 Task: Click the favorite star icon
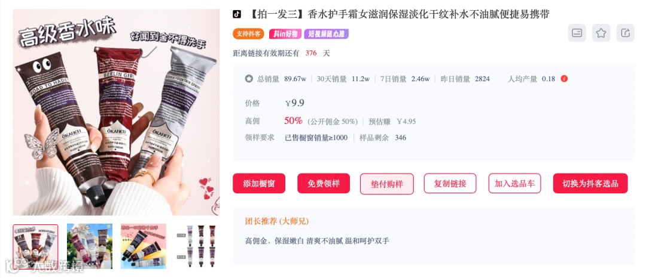click(x=601, y=33)
